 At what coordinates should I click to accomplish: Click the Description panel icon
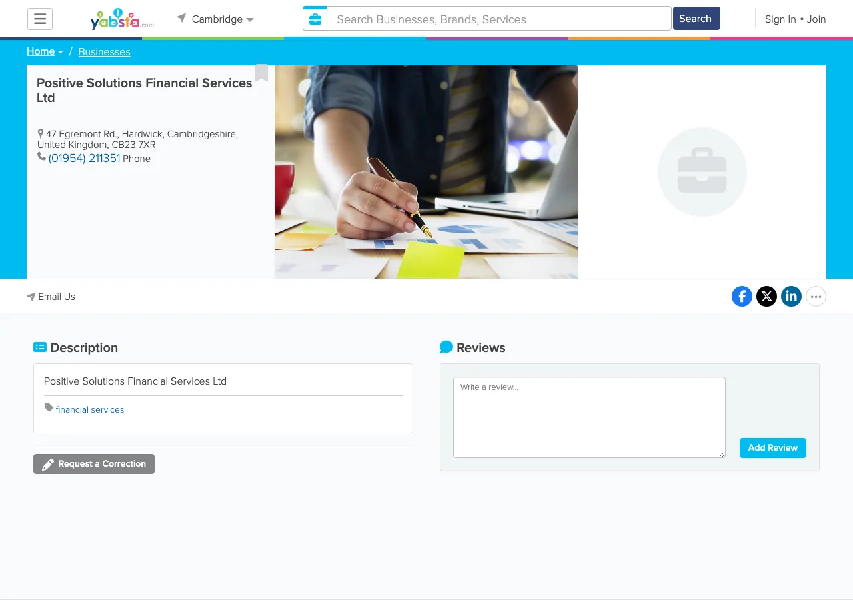tap(40, 347)
